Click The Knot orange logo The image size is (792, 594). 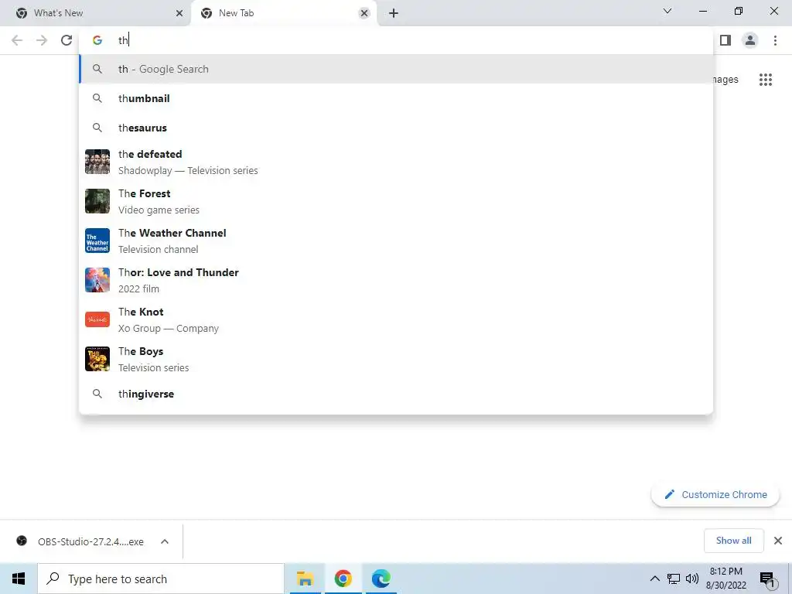click(x=97, y=319)
